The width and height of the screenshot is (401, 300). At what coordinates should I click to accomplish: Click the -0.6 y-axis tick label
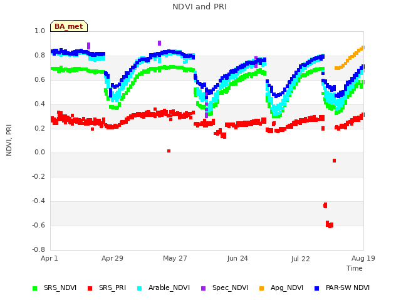tap(38, 225)
